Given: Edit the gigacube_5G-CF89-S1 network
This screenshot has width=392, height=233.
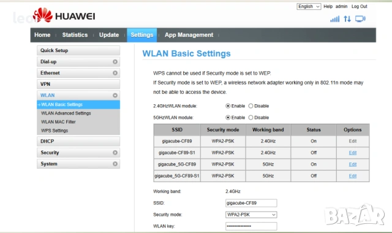Looking at the screenshot, I should [x=353, y=176].
